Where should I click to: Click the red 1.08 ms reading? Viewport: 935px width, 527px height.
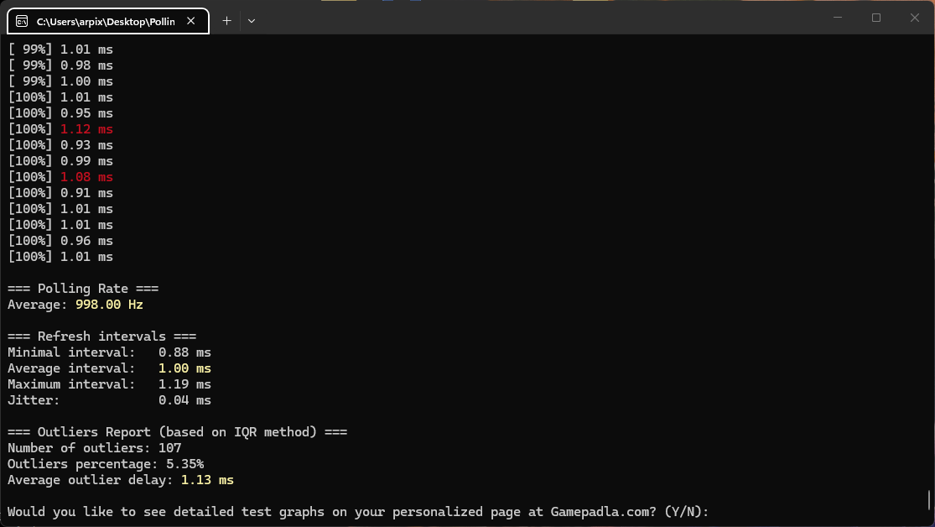click(86, 177)
